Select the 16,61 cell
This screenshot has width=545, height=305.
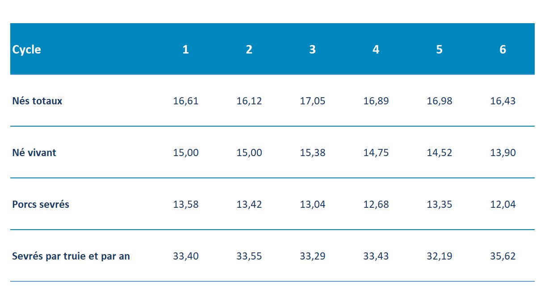click(186, 101)
